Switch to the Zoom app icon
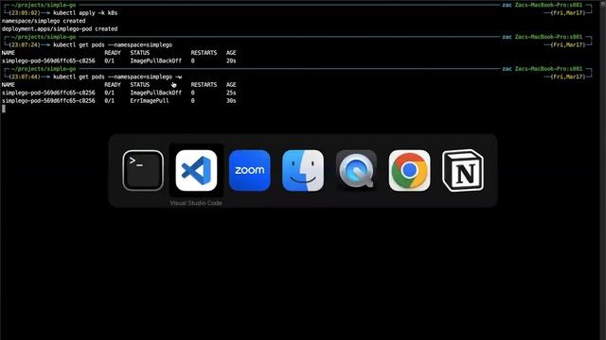The image size is (606, 340). point(250,170)
